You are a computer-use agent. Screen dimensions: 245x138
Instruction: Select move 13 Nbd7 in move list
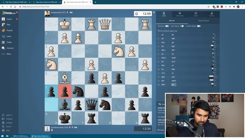point(174,81)
